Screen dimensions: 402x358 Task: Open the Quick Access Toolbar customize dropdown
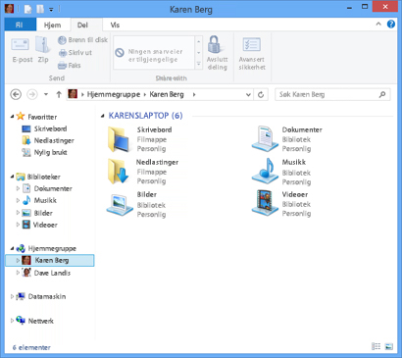point(51,10)
